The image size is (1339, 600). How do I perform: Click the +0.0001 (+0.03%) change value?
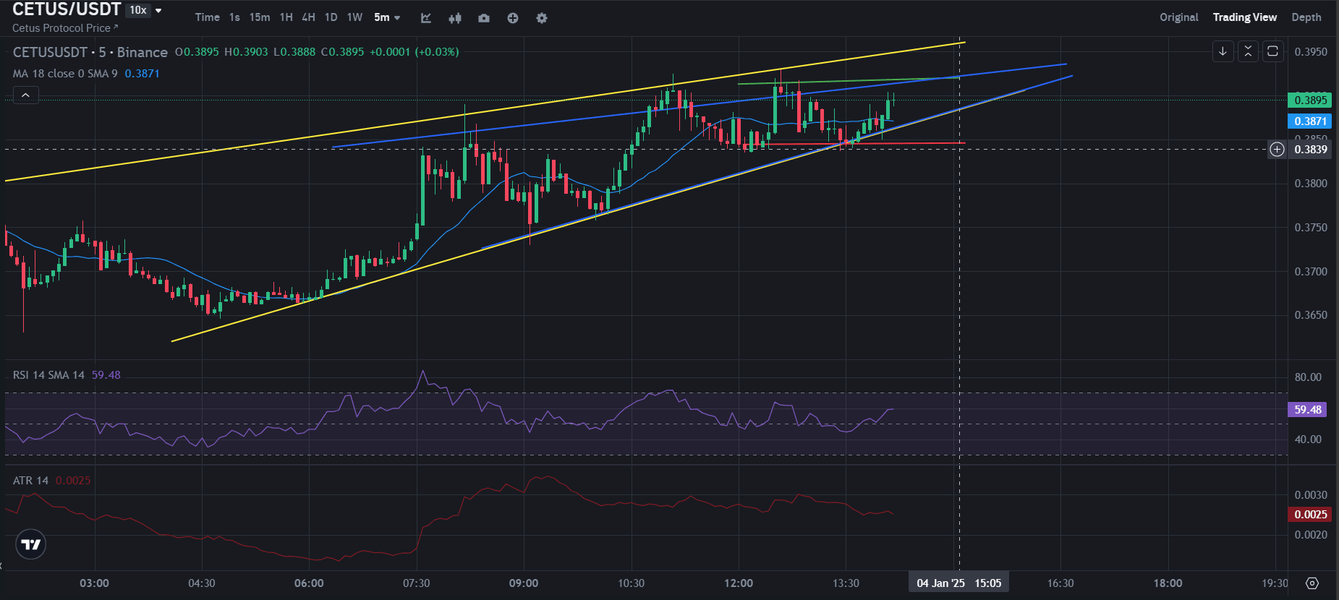pyautogui.click(x=415, y=52)
